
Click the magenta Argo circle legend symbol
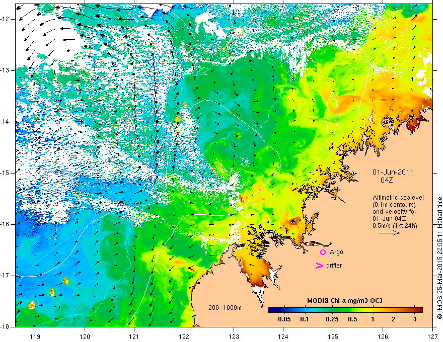click(323, 252)
